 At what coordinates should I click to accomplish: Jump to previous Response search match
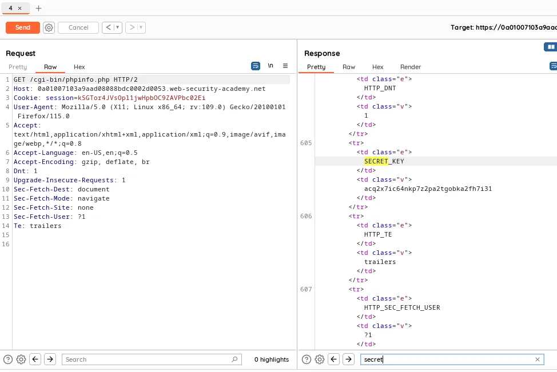coord(333,359)
